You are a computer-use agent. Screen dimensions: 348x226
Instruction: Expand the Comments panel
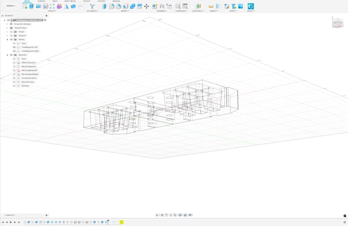(x=47, y=215)
